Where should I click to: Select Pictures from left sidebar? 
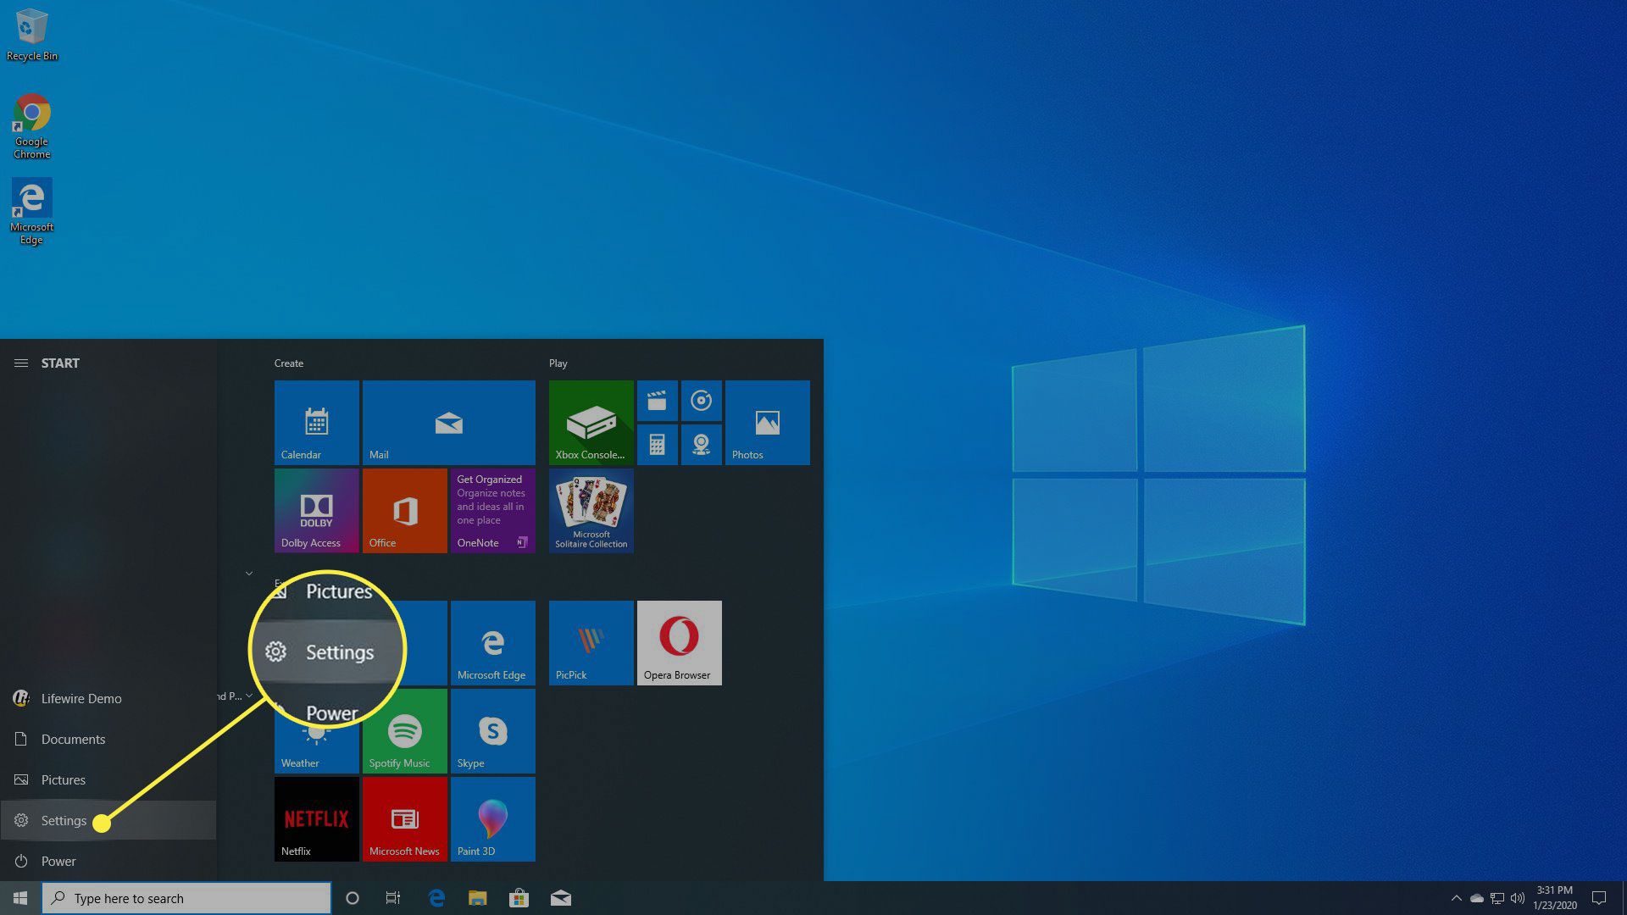pyautogui.click(x=63, y=779)
